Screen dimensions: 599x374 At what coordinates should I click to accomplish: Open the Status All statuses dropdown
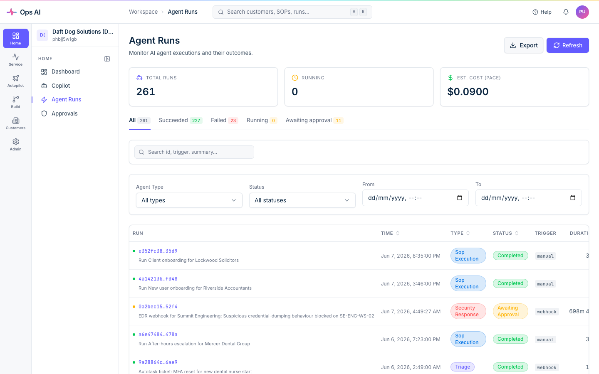pyautogui.click(x=302, y=200)
